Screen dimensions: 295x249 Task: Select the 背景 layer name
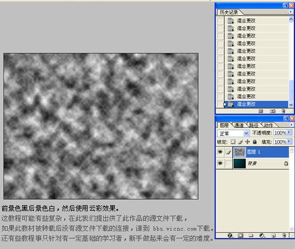click(x=252, y=164)
